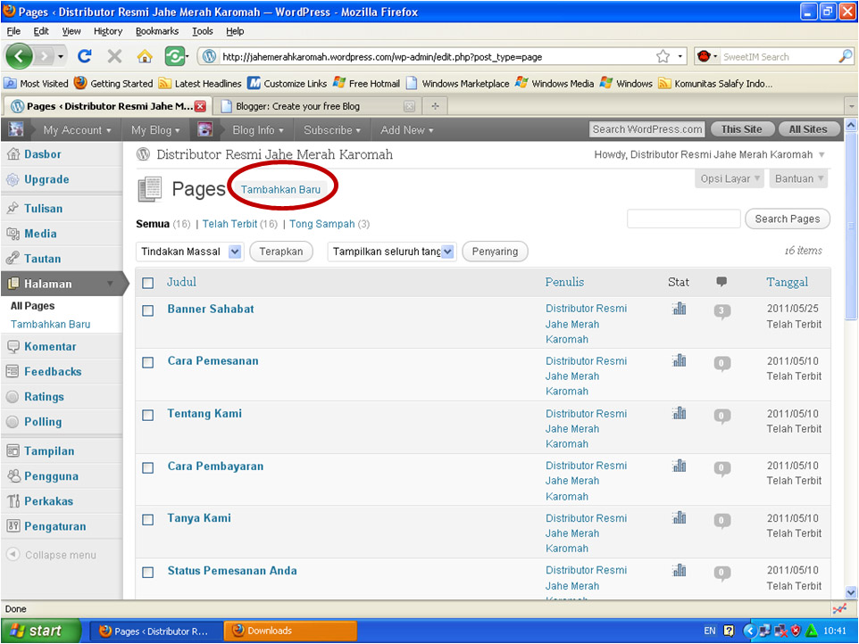Click the Media sidebar icon
This screenshot has width=859, height=644.
(x=13, y=234)
